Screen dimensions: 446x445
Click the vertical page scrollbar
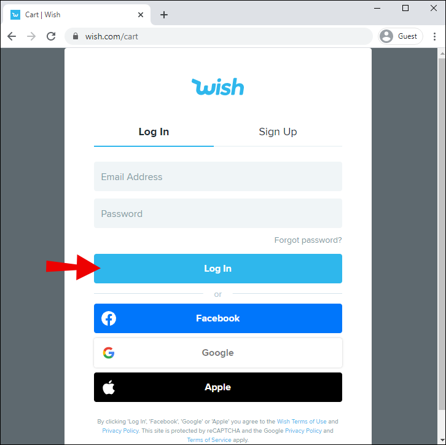pyautogui.click(x=442, y=234)
